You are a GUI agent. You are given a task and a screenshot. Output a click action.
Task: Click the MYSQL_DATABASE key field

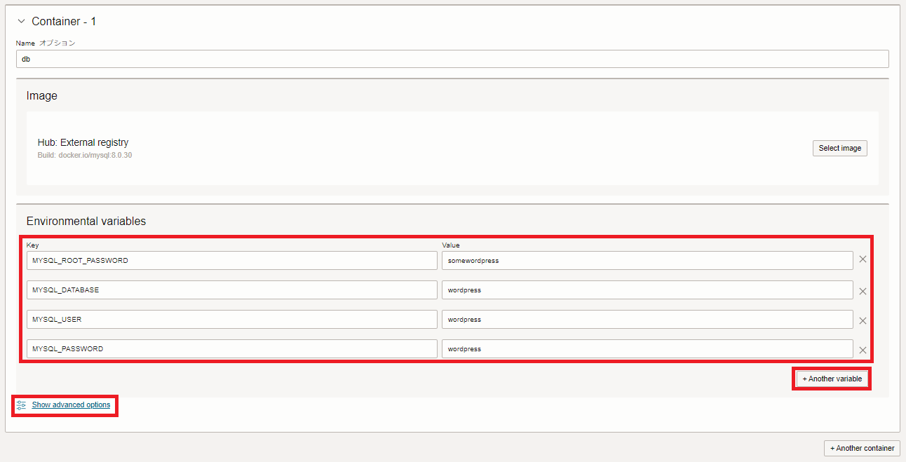(231, 290)
